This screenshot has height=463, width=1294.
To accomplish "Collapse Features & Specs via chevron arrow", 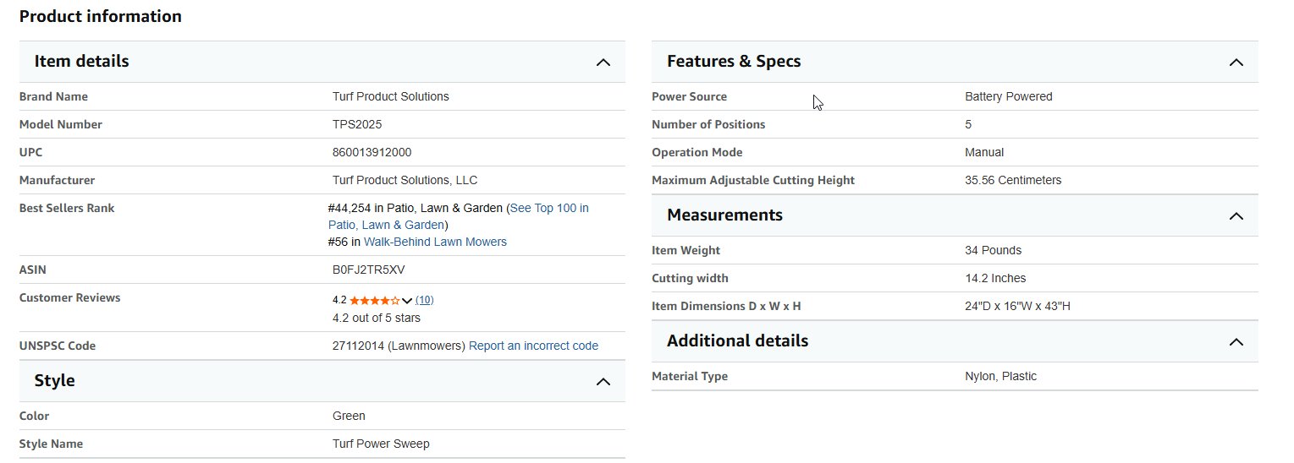I will 1236,63.
